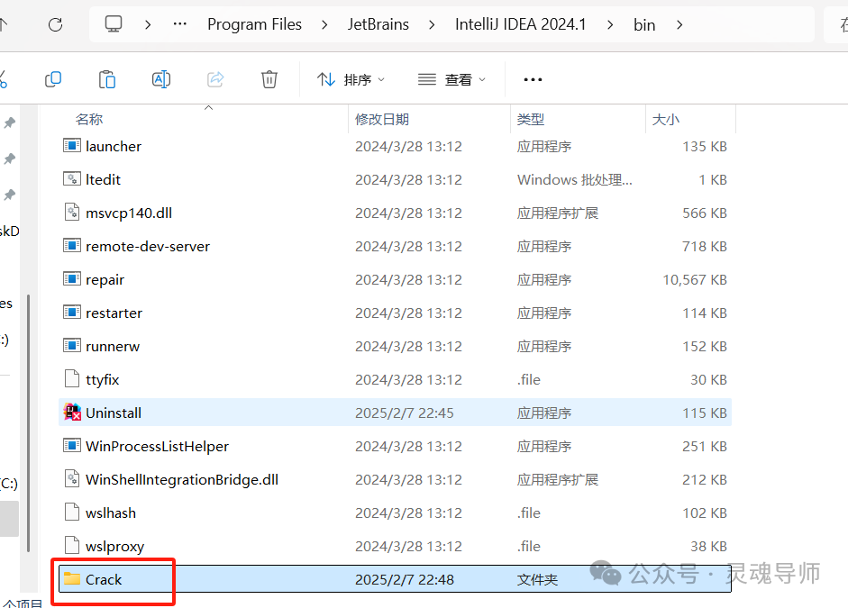Image resolution: width=848 pixels, height=608 pixels.
Task: Select the msvcp140.dll file
Action: pyautogui.click(x=128, y=213)
